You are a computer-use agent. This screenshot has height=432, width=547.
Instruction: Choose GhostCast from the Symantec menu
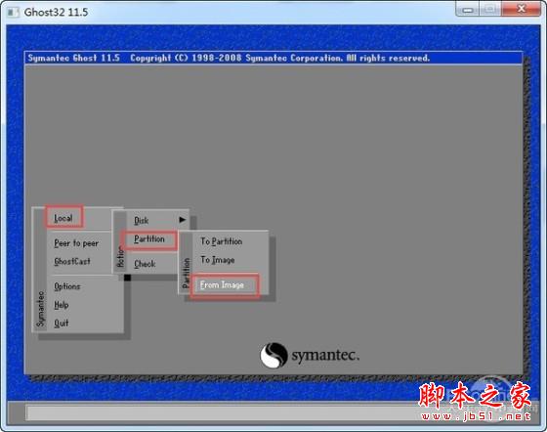coord(72,261)
